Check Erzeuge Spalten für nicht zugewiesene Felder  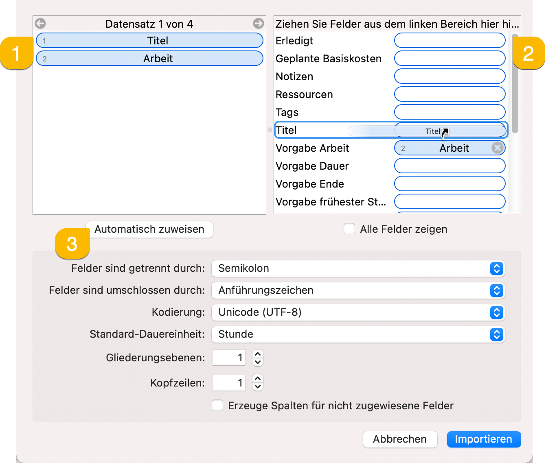click(217, 405)
